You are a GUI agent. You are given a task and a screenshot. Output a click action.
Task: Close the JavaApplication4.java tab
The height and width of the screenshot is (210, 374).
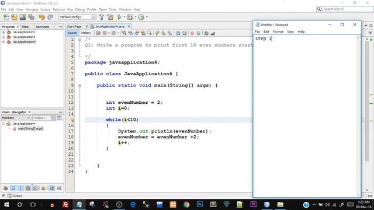(x=129, y=26)
